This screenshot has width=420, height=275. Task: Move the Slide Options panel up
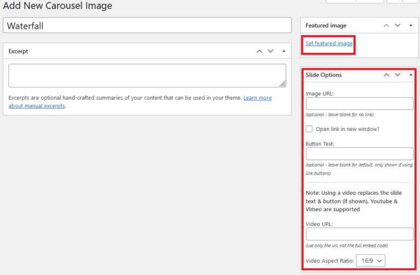[x=387, y=75]
